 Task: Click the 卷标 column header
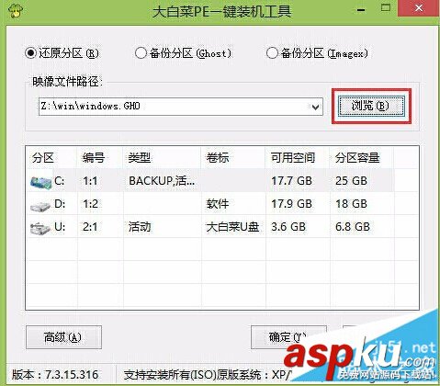(218, 158)
